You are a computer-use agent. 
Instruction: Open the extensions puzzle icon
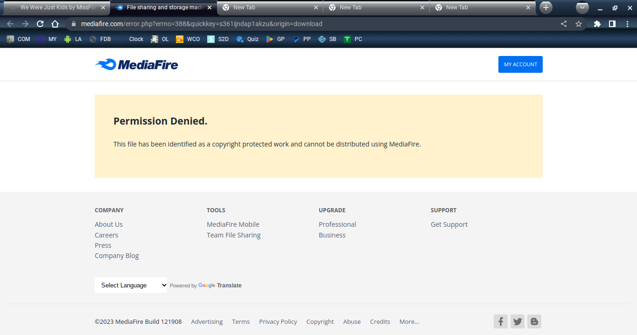(597, 24)
